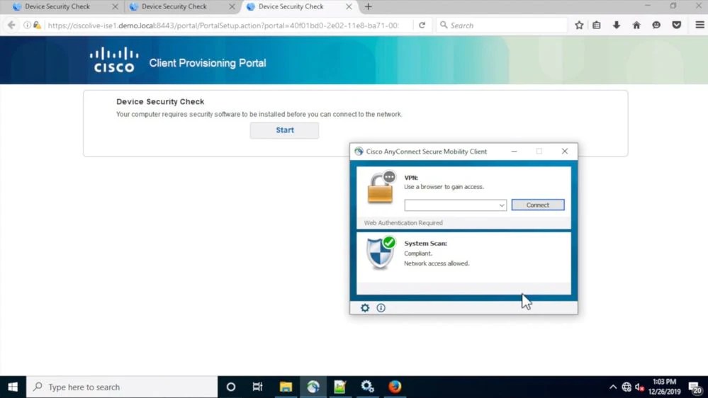This screenshot has height=398, width=708.
Task: Open AnyConnect info icon
Action: [381, 308]
